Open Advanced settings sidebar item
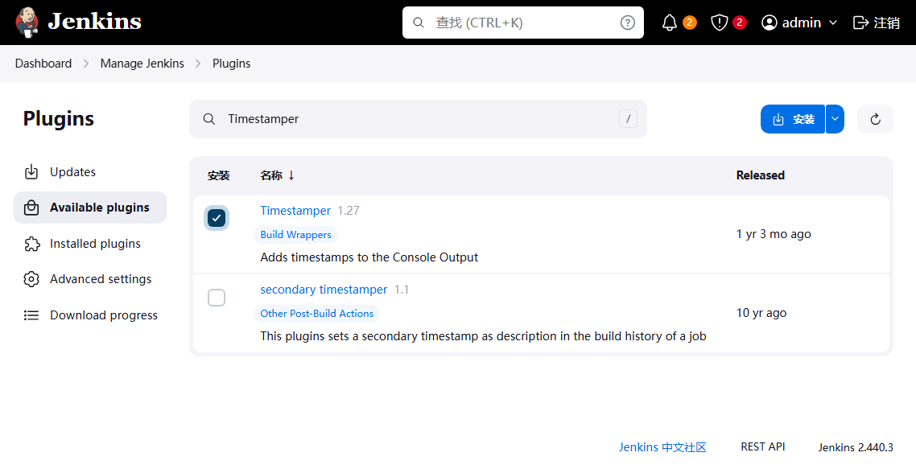This screenshot has height=473, width=916. pyautogui.click(x=90, y=279)
